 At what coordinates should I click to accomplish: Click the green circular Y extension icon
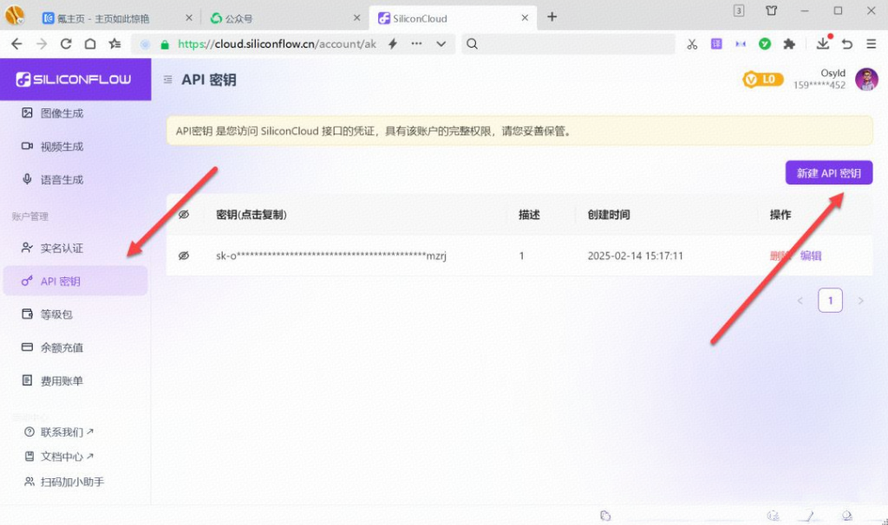click(765, 44)
